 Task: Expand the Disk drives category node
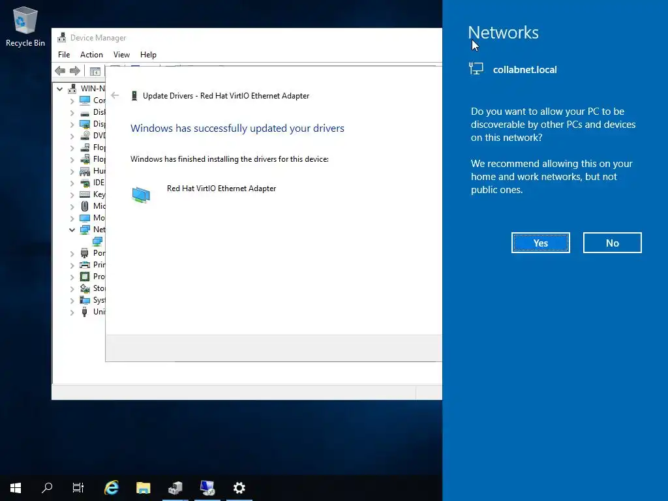click(72, 112)
